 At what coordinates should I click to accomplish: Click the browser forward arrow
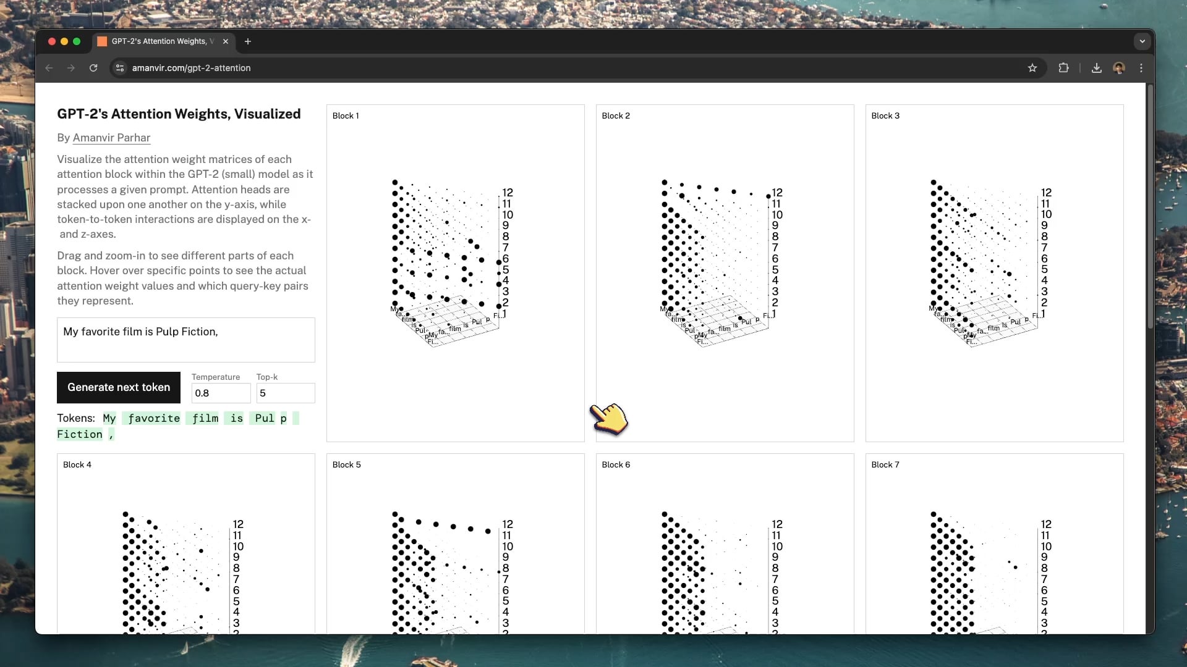pyautogui.click(x=71, y=68)
